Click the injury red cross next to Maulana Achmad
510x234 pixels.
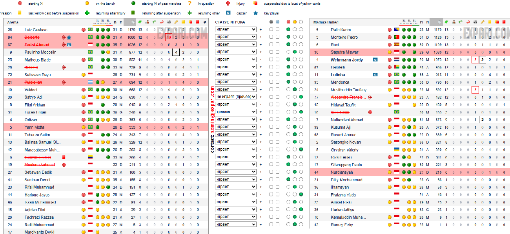tap(64, 165)
